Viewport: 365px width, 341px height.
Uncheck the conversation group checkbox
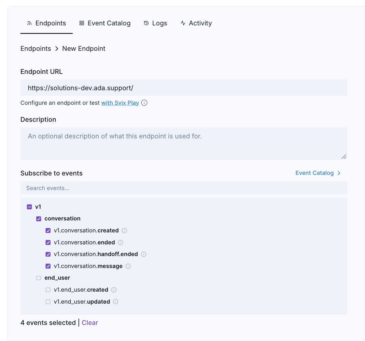(x=39, y=218)
